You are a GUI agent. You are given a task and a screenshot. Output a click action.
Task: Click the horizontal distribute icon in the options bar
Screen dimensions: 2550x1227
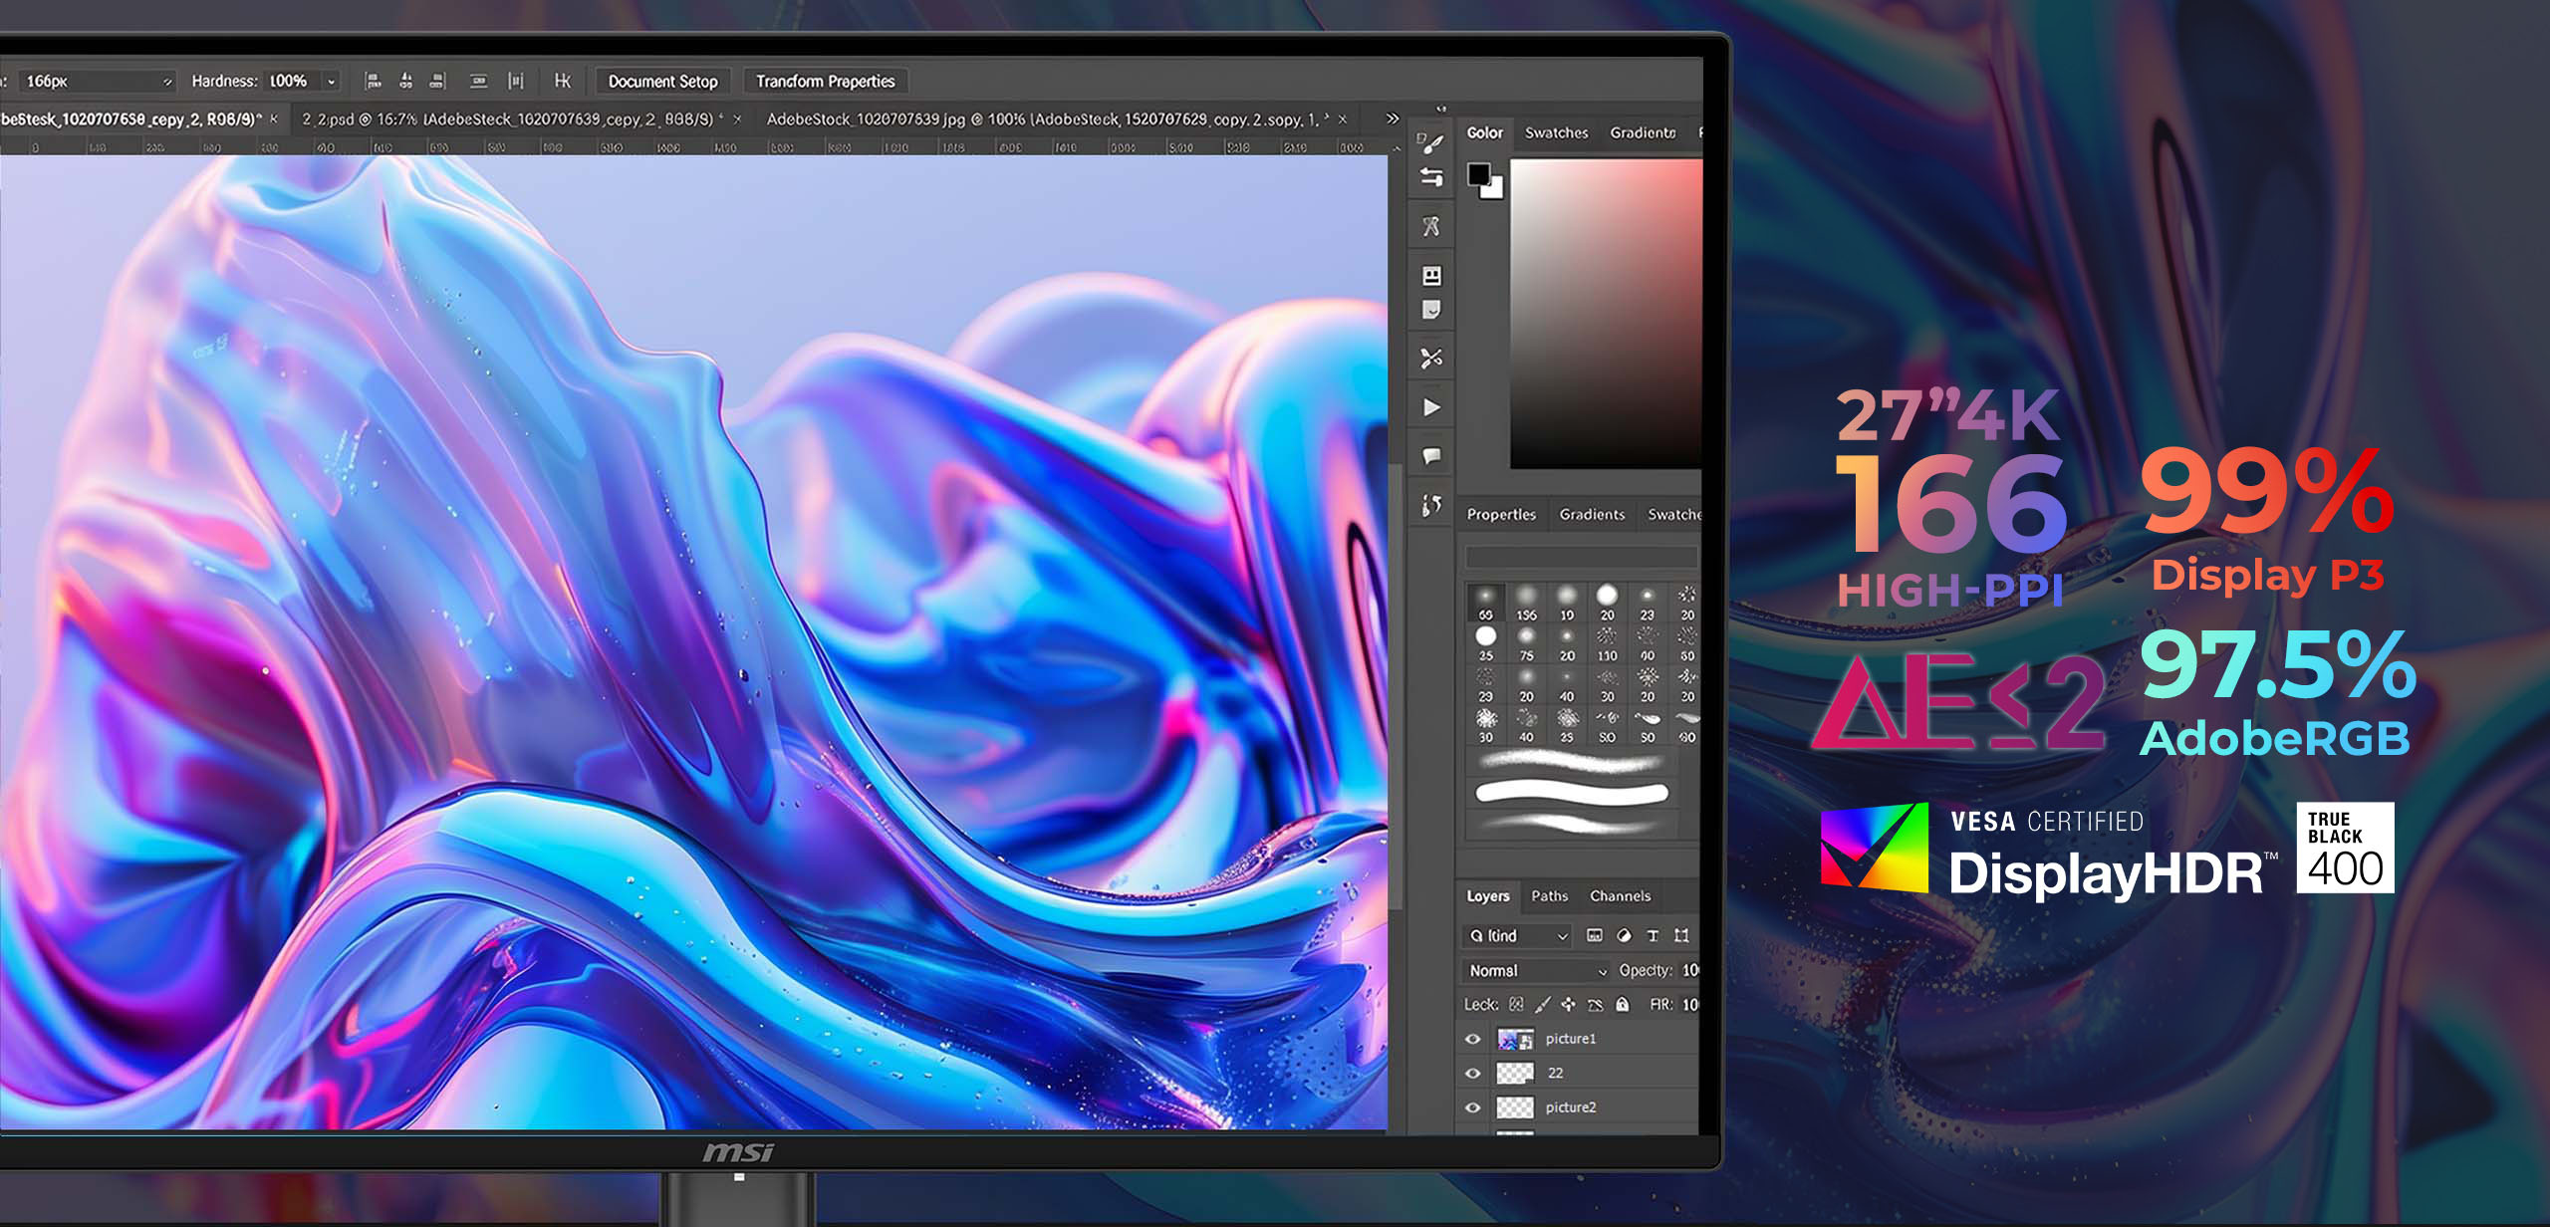tap(478, 81)
